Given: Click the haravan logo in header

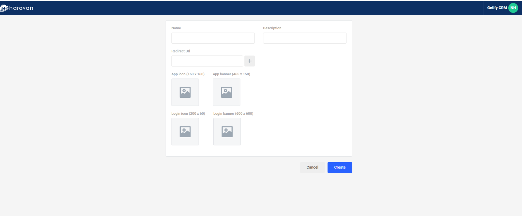Looking at the screenshot, I should coord(17,8).
